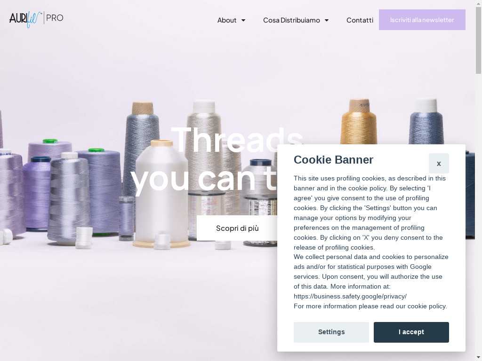Click the scrollbar down arrow
482x361 pixels.
click(478, 358)
